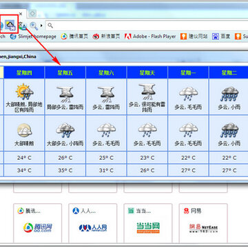Expand the arrow next to zoom icon
The height and width of the screenshot is (248, 248).
tap(41, 25)
